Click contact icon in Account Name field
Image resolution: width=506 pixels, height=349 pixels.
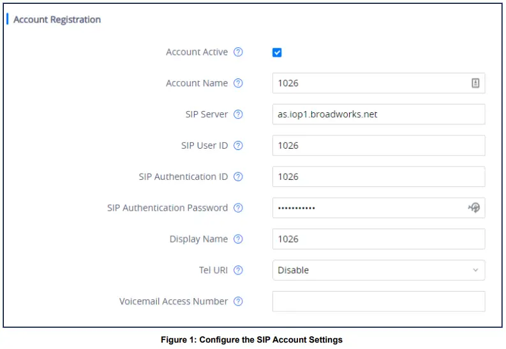tap(475, 83)
